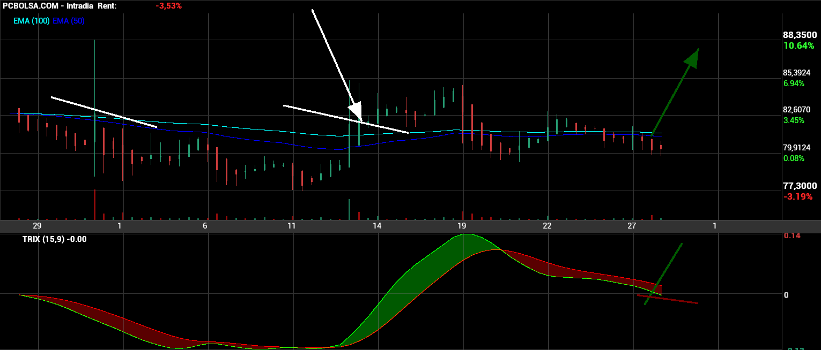Click the 0.14 TRIX scale value

pos(792,236)
